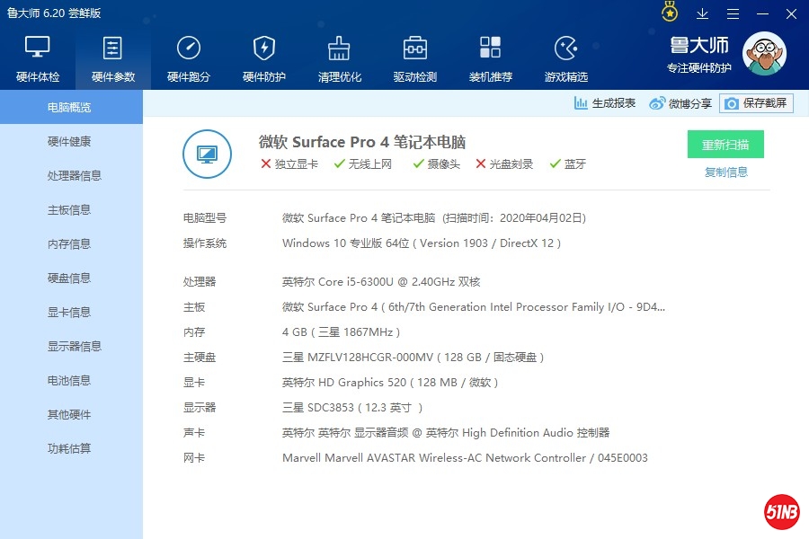Open 硬件跑分 benchmark section
The height and width of the screenshot is (539, 809).
(189, 58)
